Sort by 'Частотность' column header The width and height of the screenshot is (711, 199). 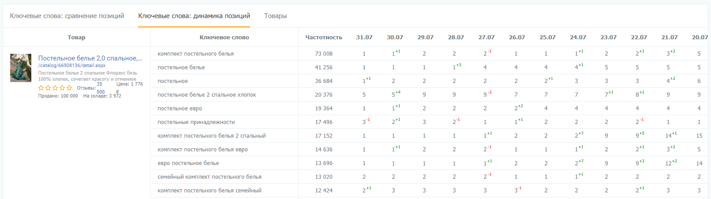[324, 38]
